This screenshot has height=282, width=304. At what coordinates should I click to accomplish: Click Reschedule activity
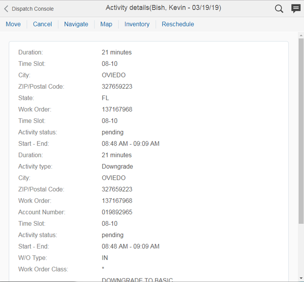click(178, 24)
